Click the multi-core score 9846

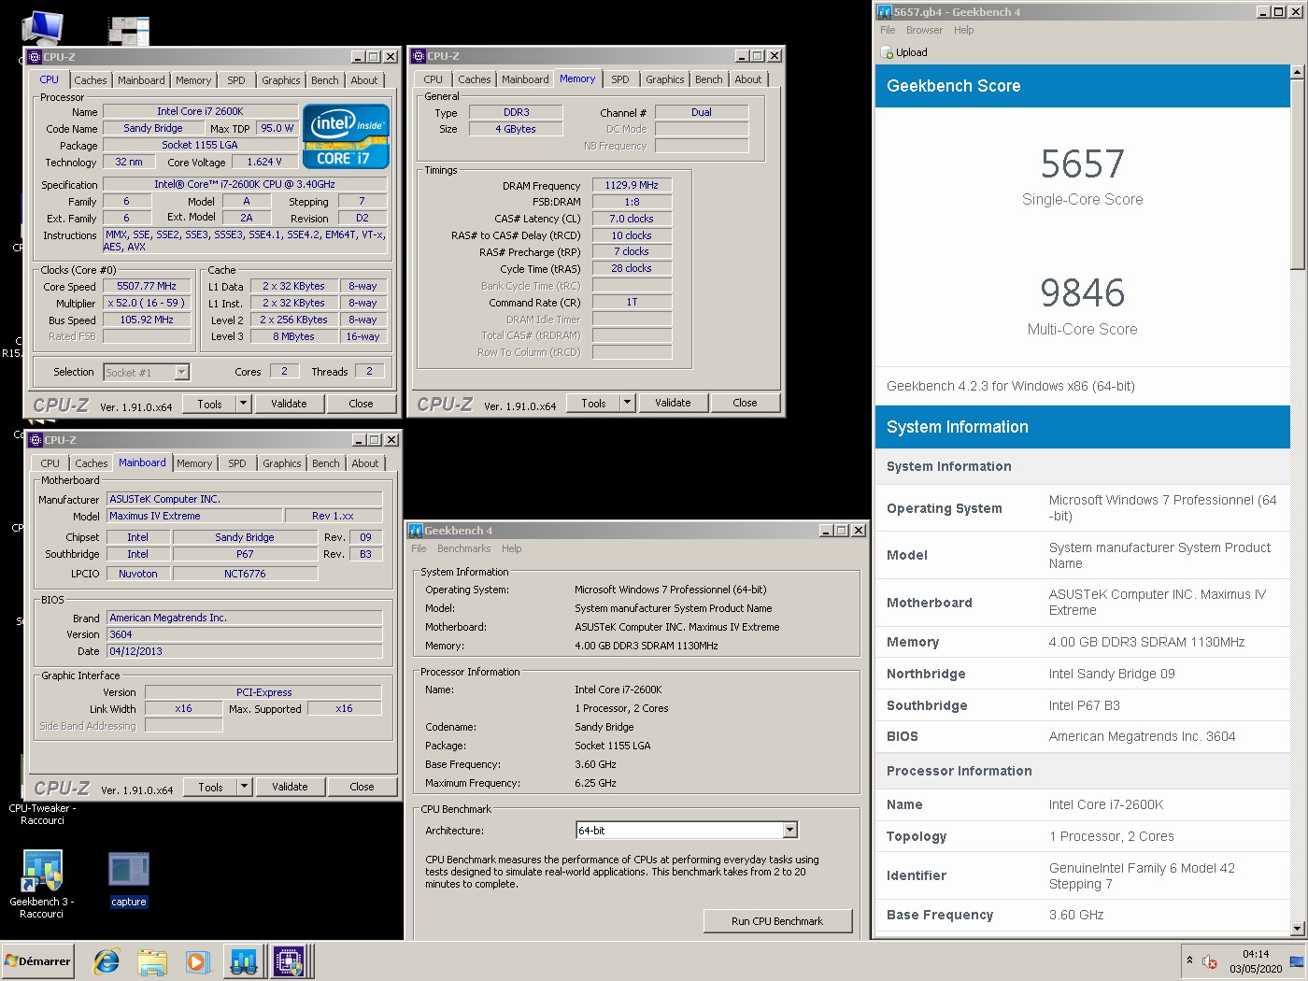click(x=1082, y=293)
